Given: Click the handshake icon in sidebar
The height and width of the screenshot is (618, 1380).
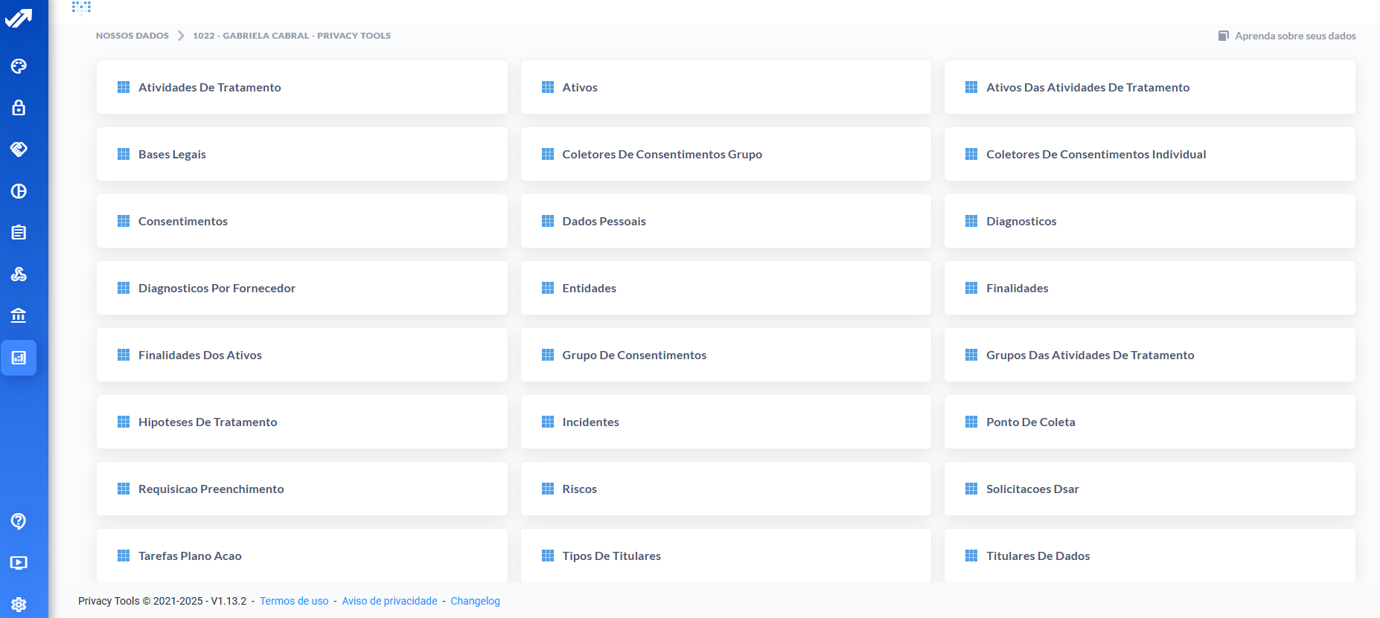Looking at the screenshot, I should [19, 149].
